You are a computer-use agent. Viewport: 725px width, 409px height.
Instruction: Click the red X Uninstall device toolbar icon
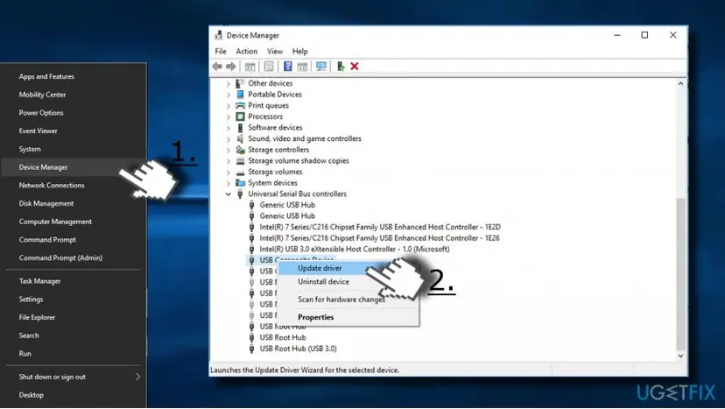click(x=355, y=67)
